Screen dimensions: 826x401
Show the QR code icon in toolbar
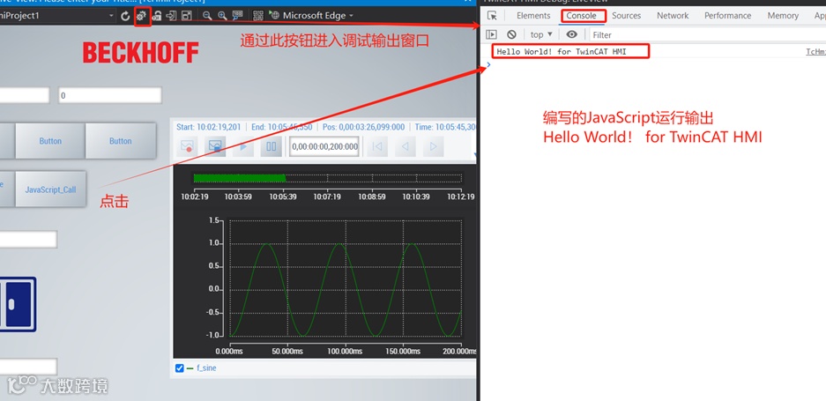(257, 16)
